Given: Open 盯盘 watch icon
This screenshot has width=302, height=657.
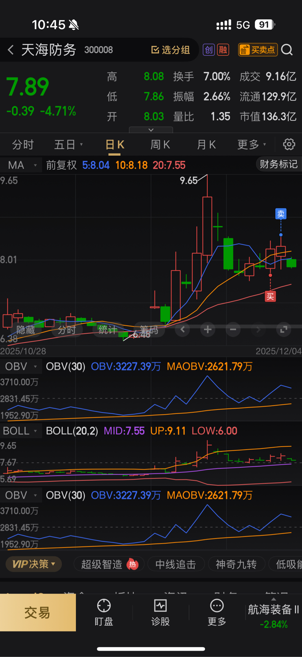Looking at the screenshot, I should (x=104, y=613).
